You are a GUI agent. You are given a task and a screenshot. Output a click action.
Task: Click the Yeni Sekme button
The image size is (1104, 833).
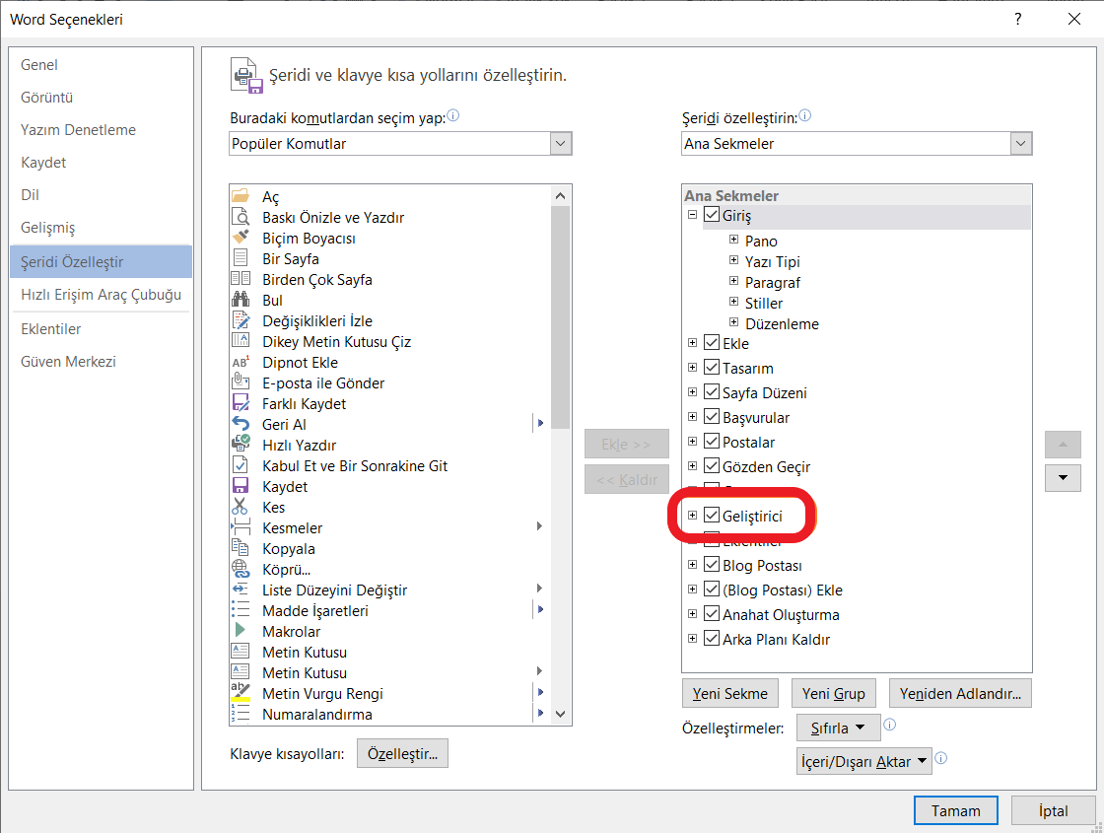730,694
